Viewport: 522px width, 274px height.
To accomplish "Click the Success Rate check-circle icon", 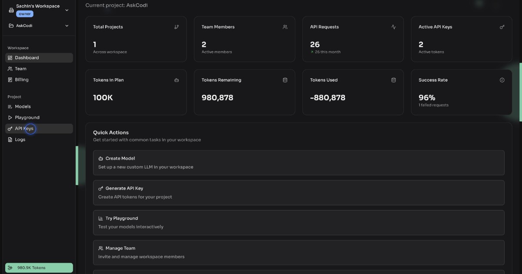I will pyautogui.click(x=502, y=80).
